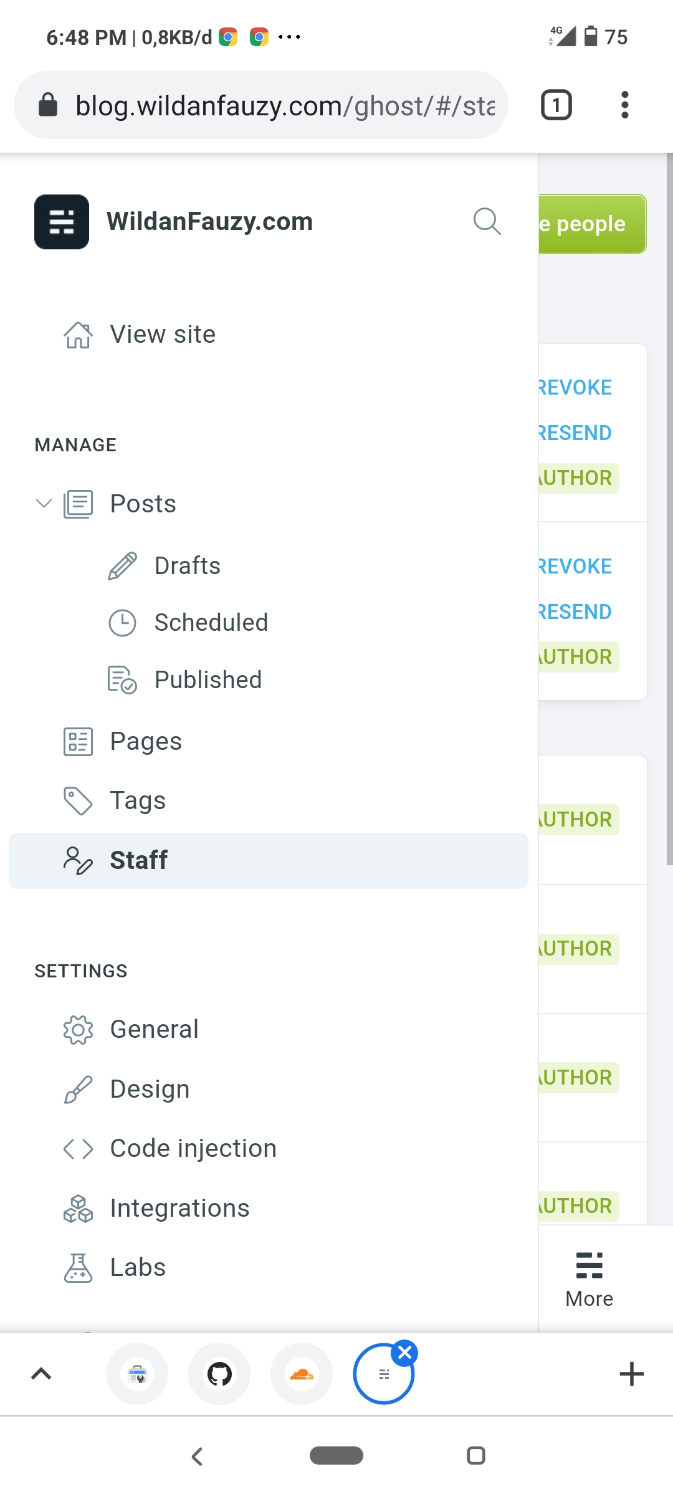Switch to the GitHub tab thumbnail
The width and height of the screenshot is (673, 1496).
219,1374
